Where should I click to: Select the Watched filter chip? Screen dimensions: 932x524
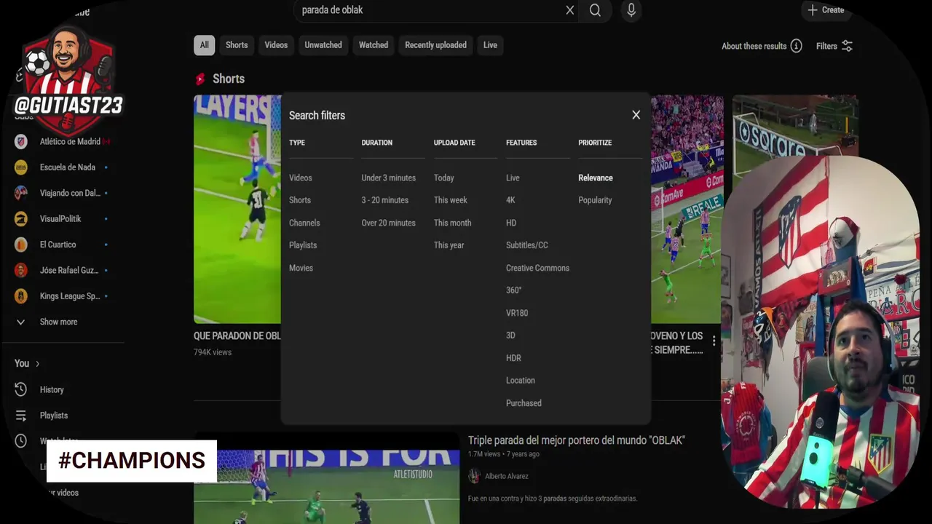374,45
